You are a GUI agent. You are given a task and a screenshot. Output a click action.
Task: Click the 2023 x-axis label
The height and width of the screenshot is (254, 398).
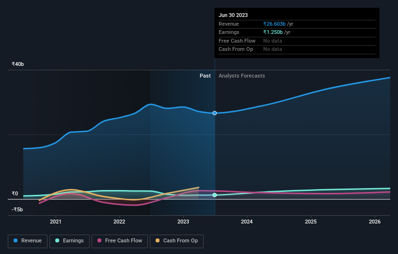tap(183, 222)
